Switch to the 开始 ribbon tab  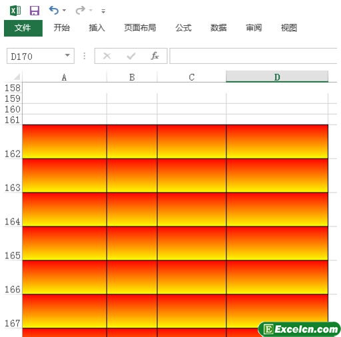point(62,28)
